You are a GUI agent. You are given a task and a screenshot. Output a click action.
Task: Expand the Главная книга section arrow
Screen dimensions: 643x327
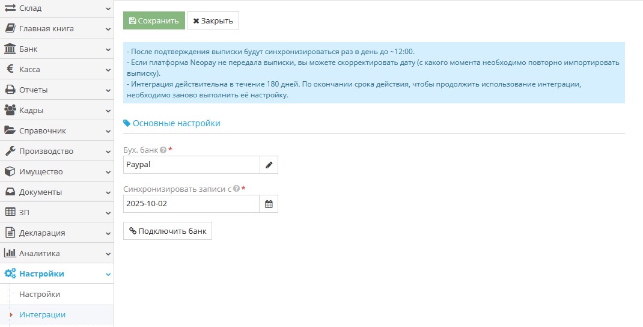click(x=108, y=28)
